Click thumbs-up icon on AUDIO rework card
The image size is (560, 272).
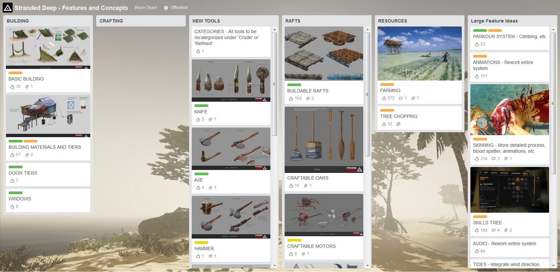point(477,251)
